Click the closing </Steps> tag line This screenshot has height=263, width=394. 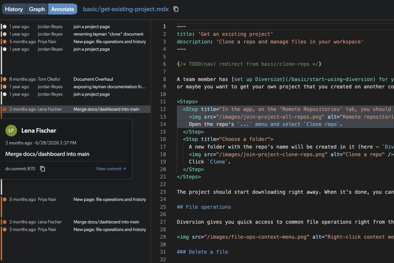pyautogui.click(x=189, y=177)
